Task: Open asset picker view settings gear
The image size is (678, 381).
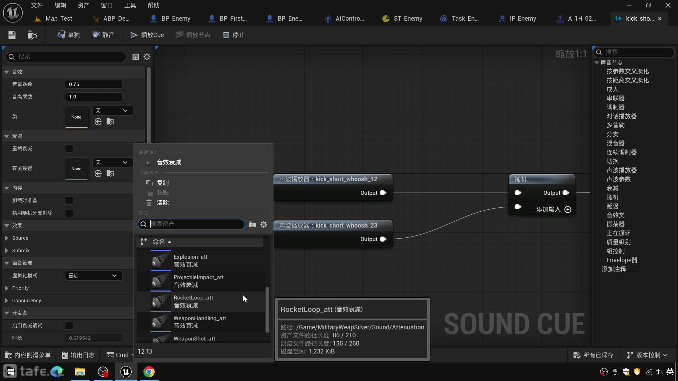Action: click(x=264, y=224)
